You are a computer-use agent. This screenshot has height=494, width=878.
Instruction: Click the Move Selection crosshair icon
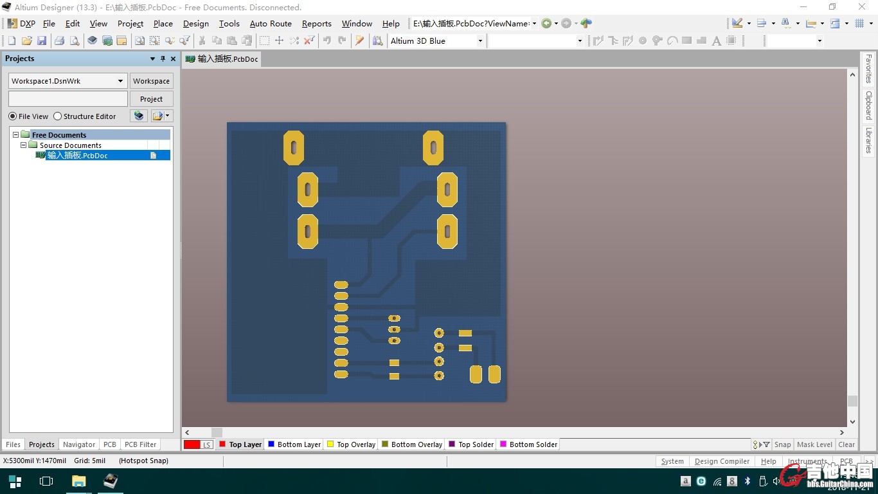279,41
